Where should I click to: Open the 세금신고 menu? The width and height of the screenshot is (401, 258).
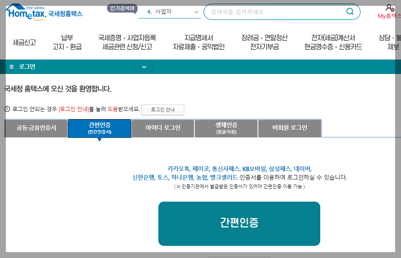pos(24,43)
